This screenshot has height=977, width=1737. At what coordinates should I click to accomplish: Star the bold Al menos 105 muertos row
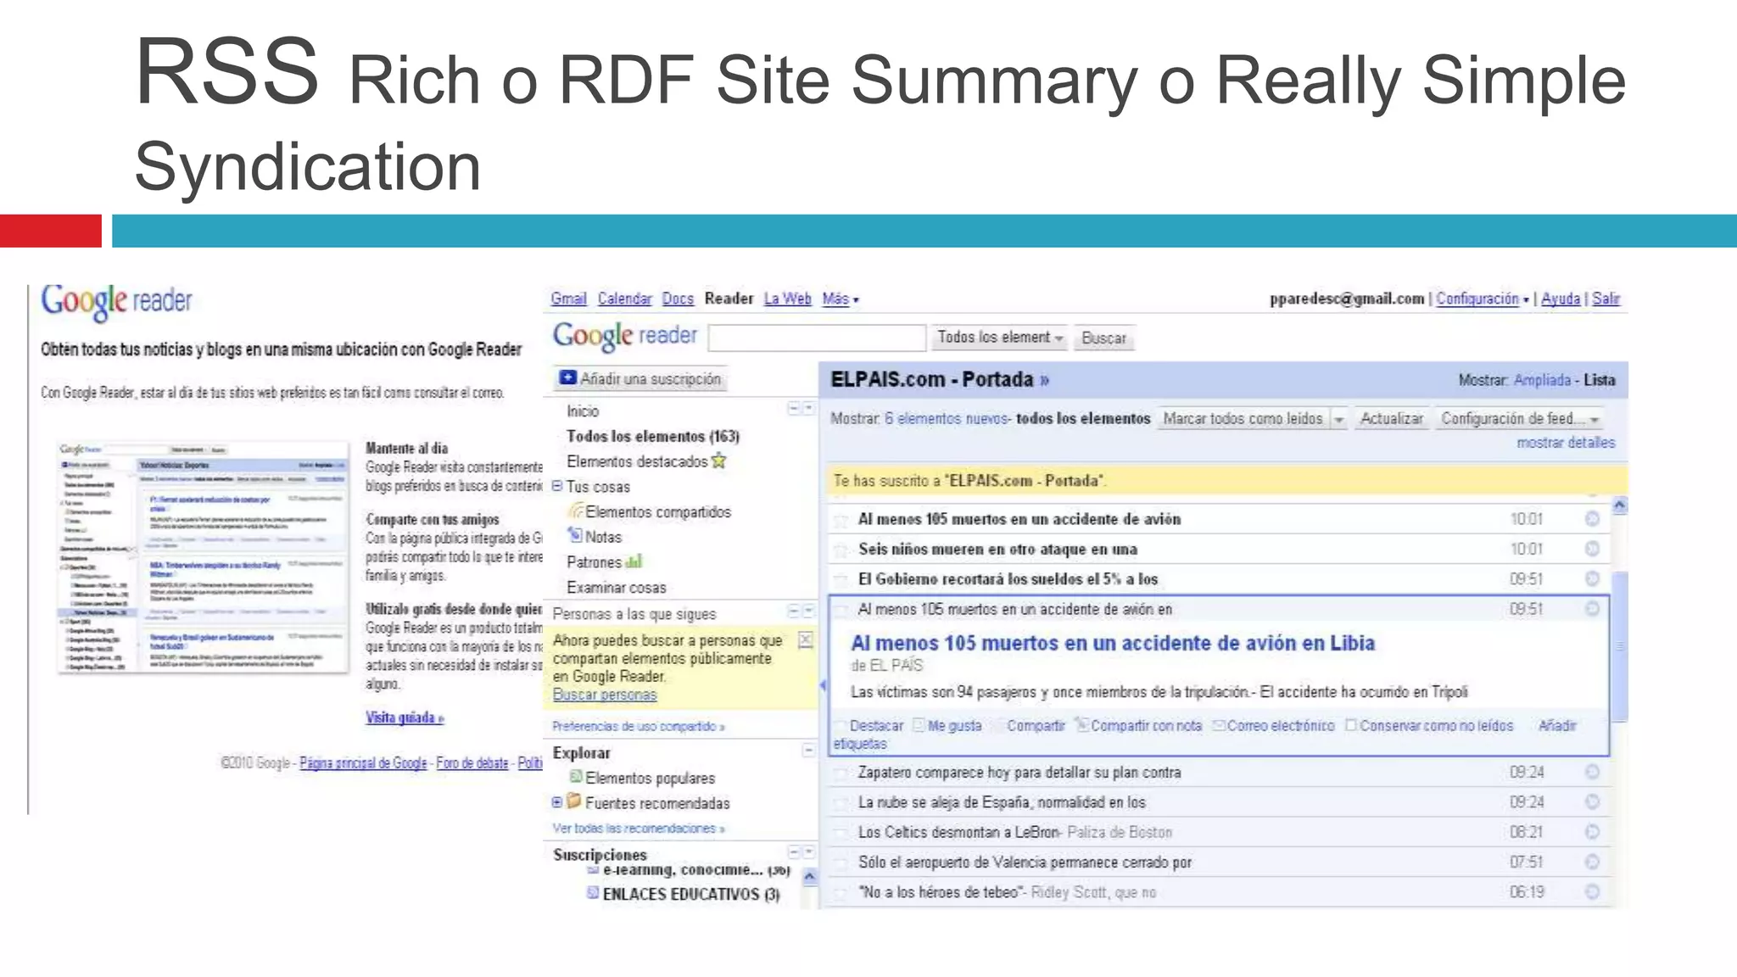pyautogui.click(x=841, y=520)
